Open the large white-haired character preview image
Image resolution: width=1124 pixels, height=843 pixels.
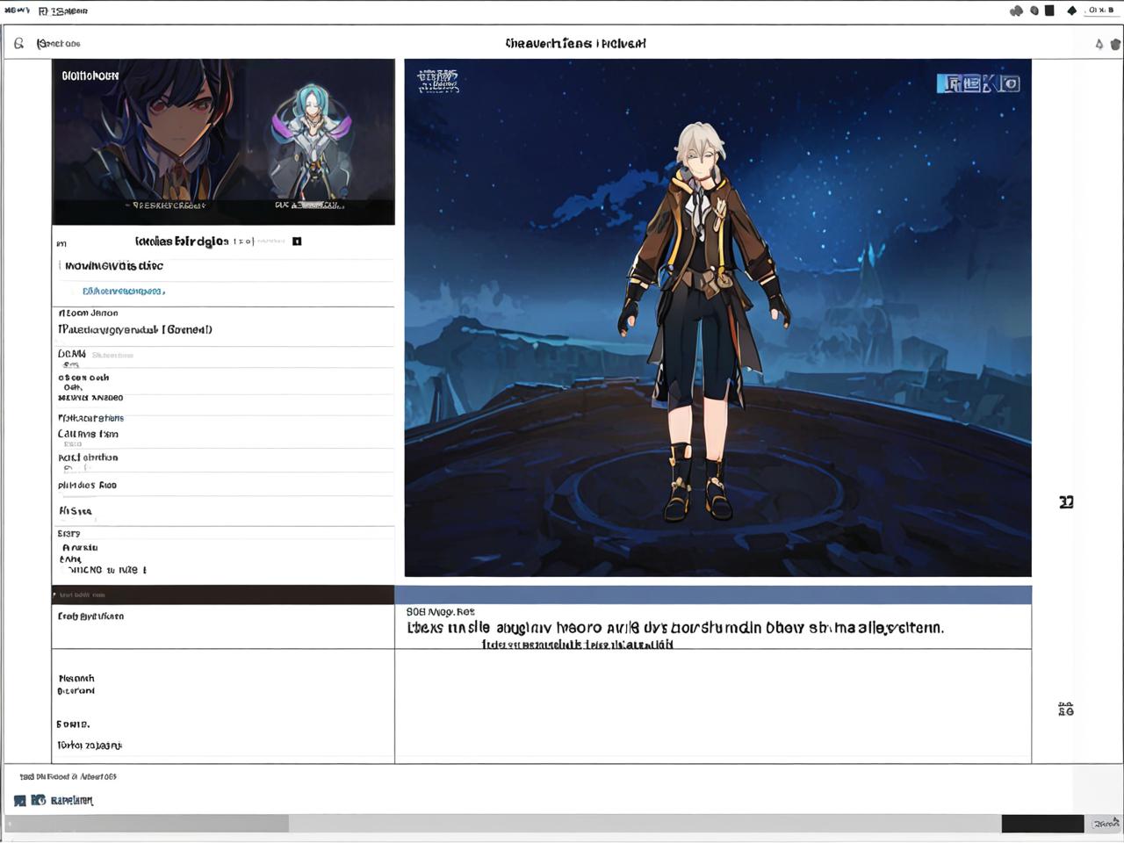pyautogui.click(x=717, y=317)
